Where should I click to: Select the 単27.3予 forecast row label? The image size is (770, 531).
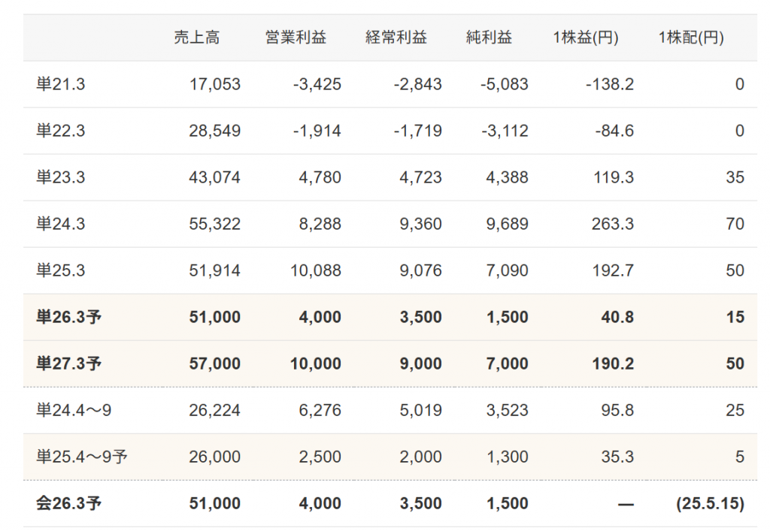click(68, 364)
